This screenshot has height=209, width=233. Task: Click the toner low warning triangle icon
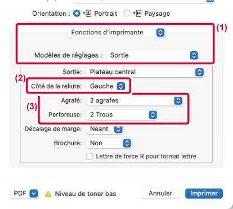pyautogui.click(x=48, y=194)
